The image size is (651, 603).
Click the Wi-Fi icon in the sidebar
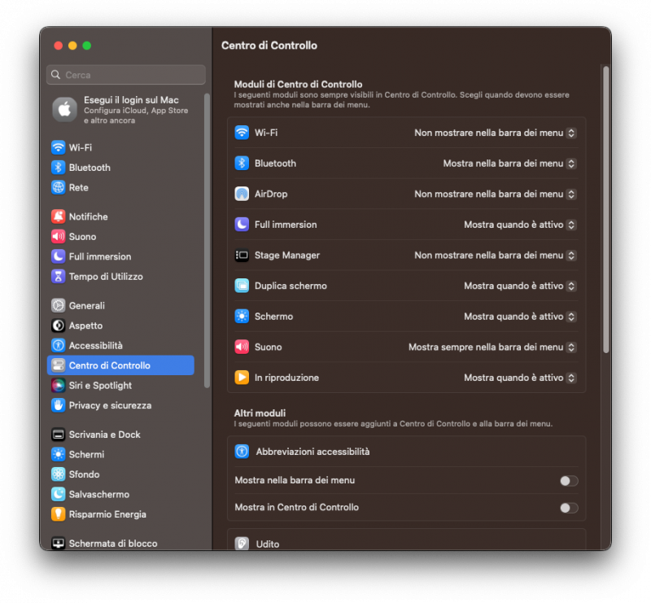point(58,147)
